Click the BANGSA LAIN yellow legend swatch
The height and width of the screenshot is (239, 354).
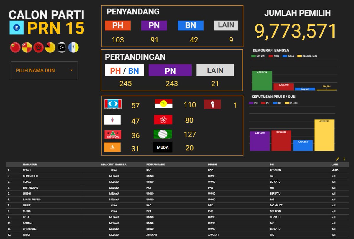point(299,56)
